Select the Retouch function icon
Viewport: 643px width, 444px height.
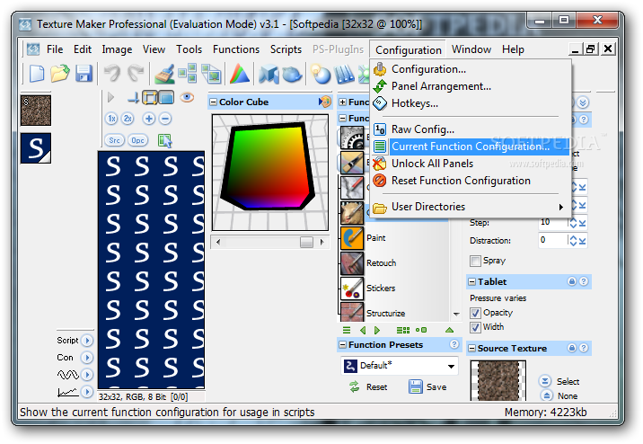[x=352, y=263]
